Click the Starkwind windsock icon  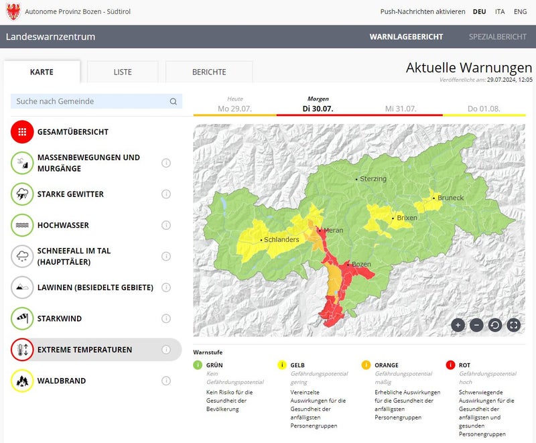coord(22,318)
